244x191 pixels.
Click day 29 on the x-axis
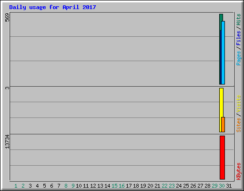point(214,186)
